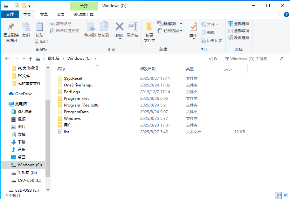Click Select none (全部取消)

click(x=239, y=31)
